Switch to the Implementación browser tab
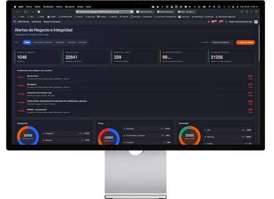Viewport: 274px width, 199px height. point(145,12)
